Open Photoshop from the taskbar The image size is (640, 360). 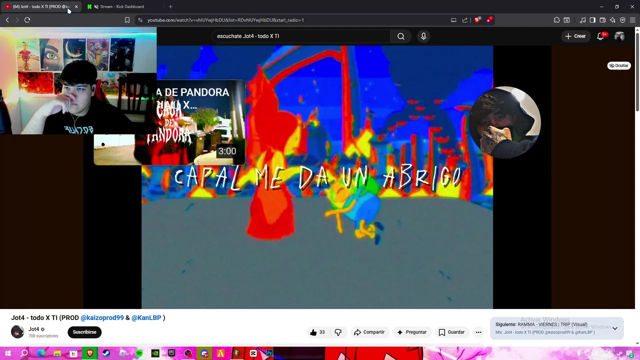[x=269, y=353]
